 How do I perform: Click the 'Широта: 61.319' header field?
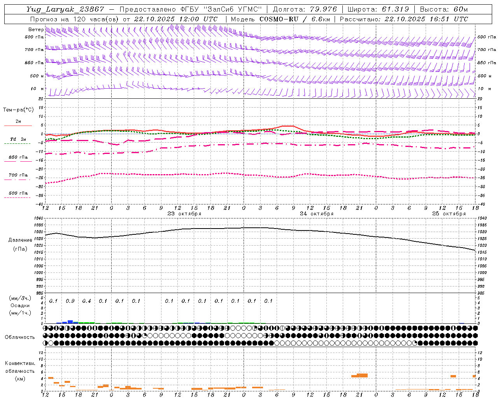[x=378, y=9]
